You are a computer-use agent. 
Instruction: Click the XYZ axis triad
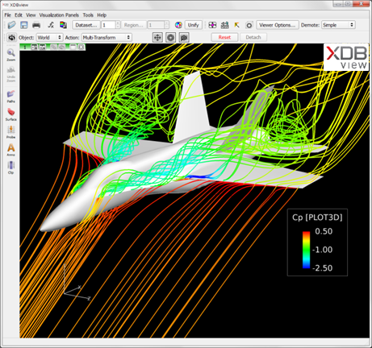click(x=77, y=284)
